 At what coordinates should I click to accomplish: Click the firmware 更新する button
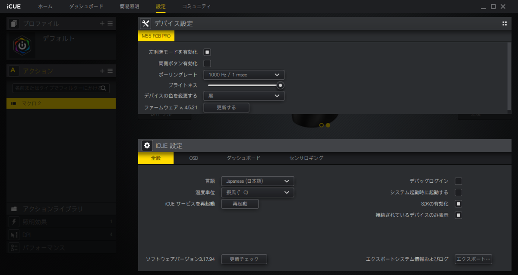point(226,107)
